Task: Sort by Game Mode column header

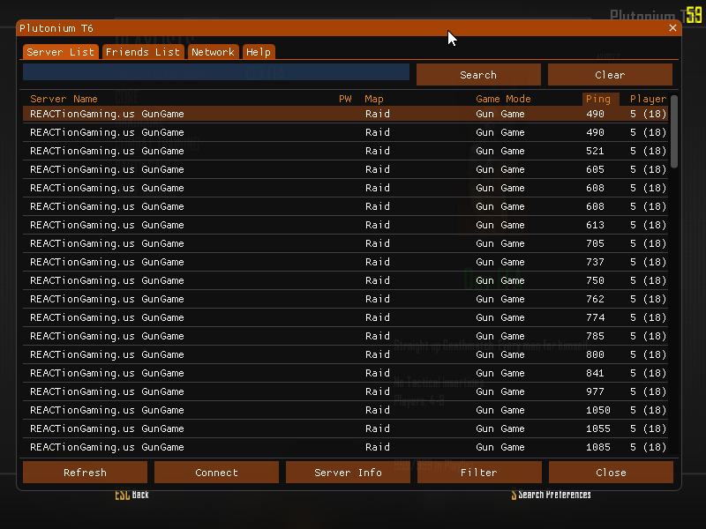Action: [503, 99]
